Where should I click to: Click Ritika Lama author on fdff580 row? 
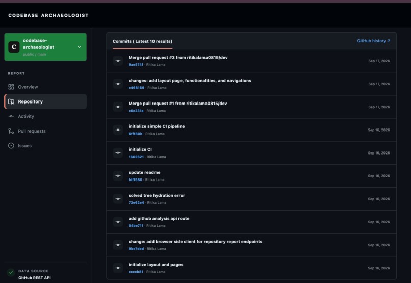pos(155,180)
